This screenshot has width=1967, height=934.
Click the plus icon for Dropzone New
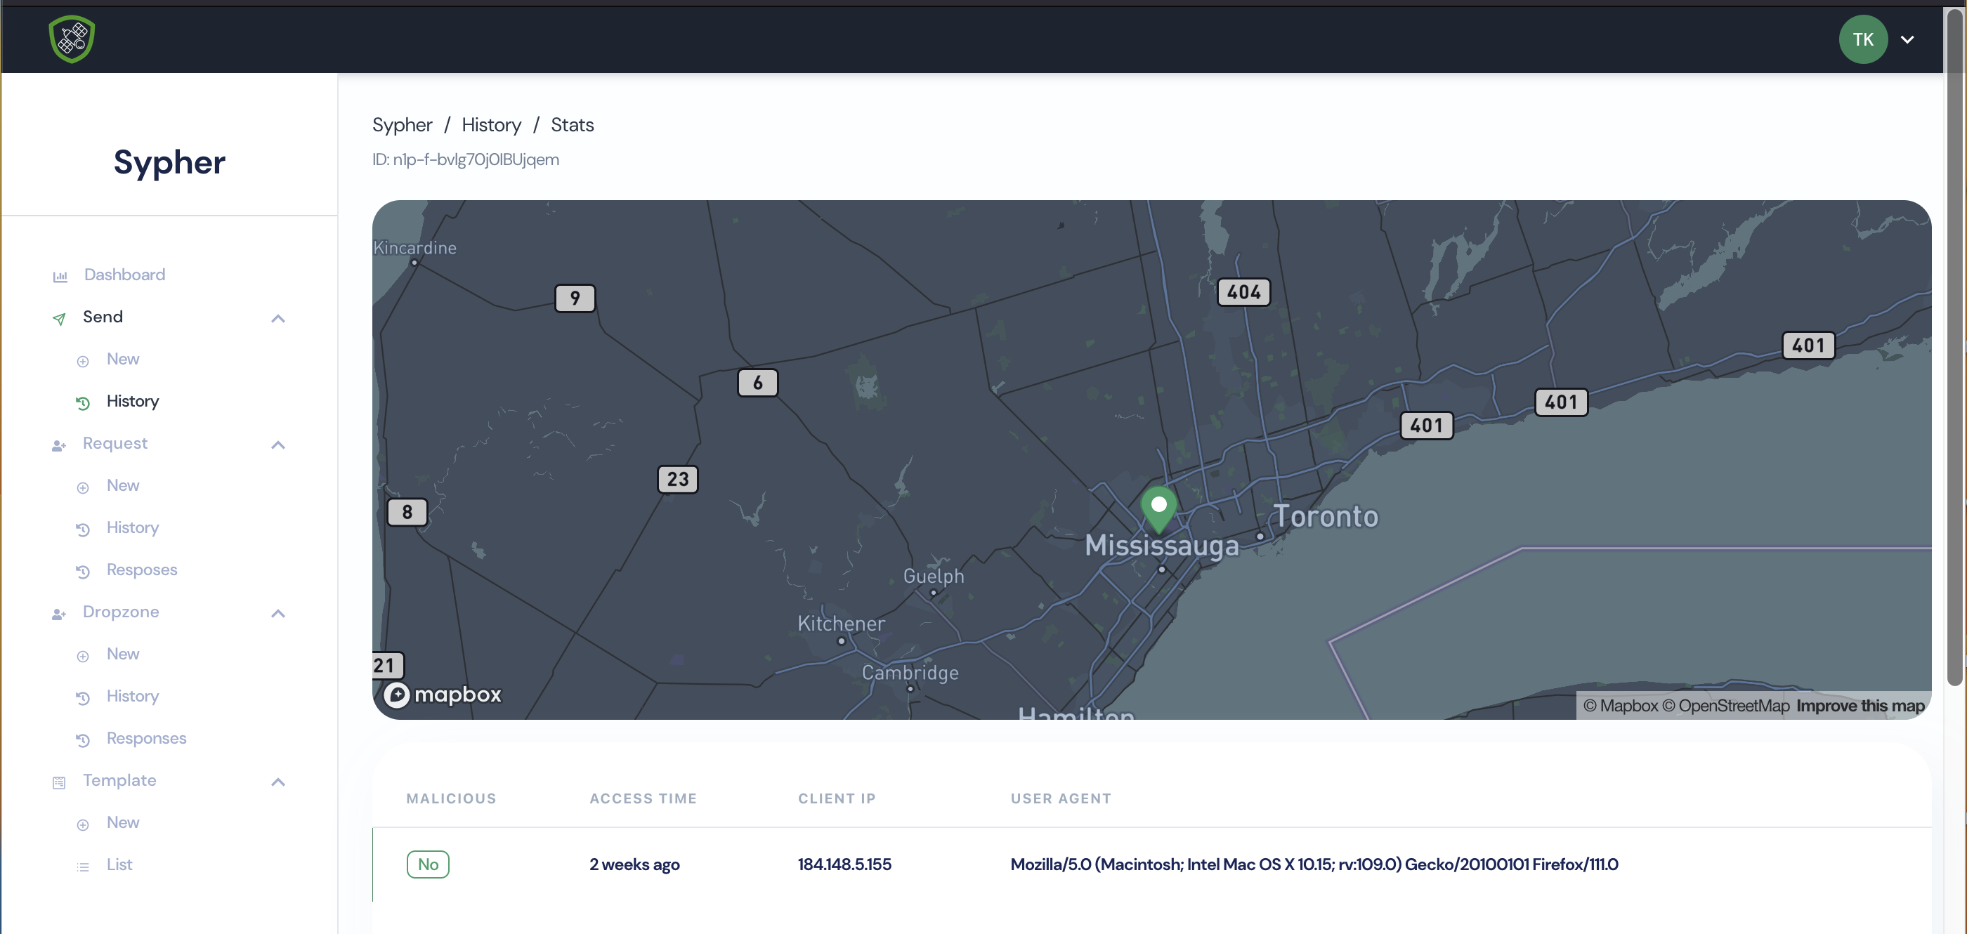[82, 656]
